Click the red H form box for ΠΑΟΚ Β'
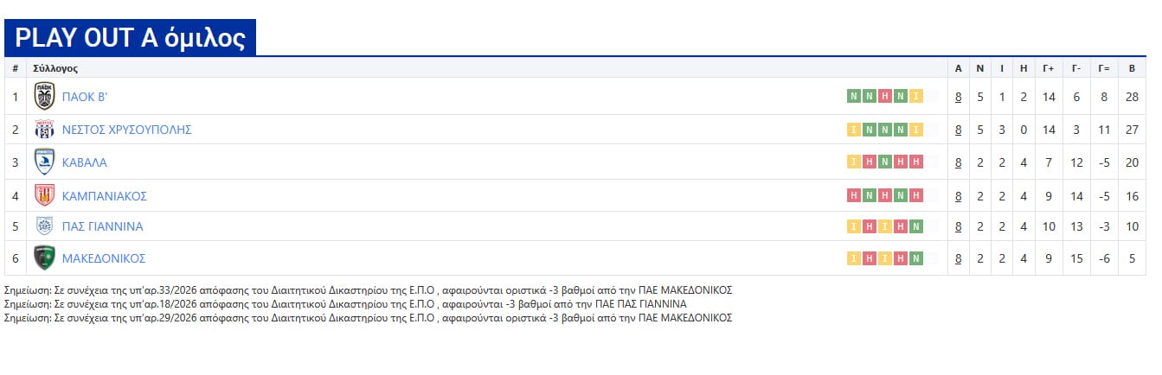 pyautogui.click(x=884, y=96)
